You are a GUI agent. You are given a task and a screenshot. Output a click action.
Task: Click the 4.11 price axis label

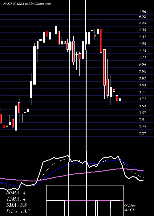click(142, 58)
